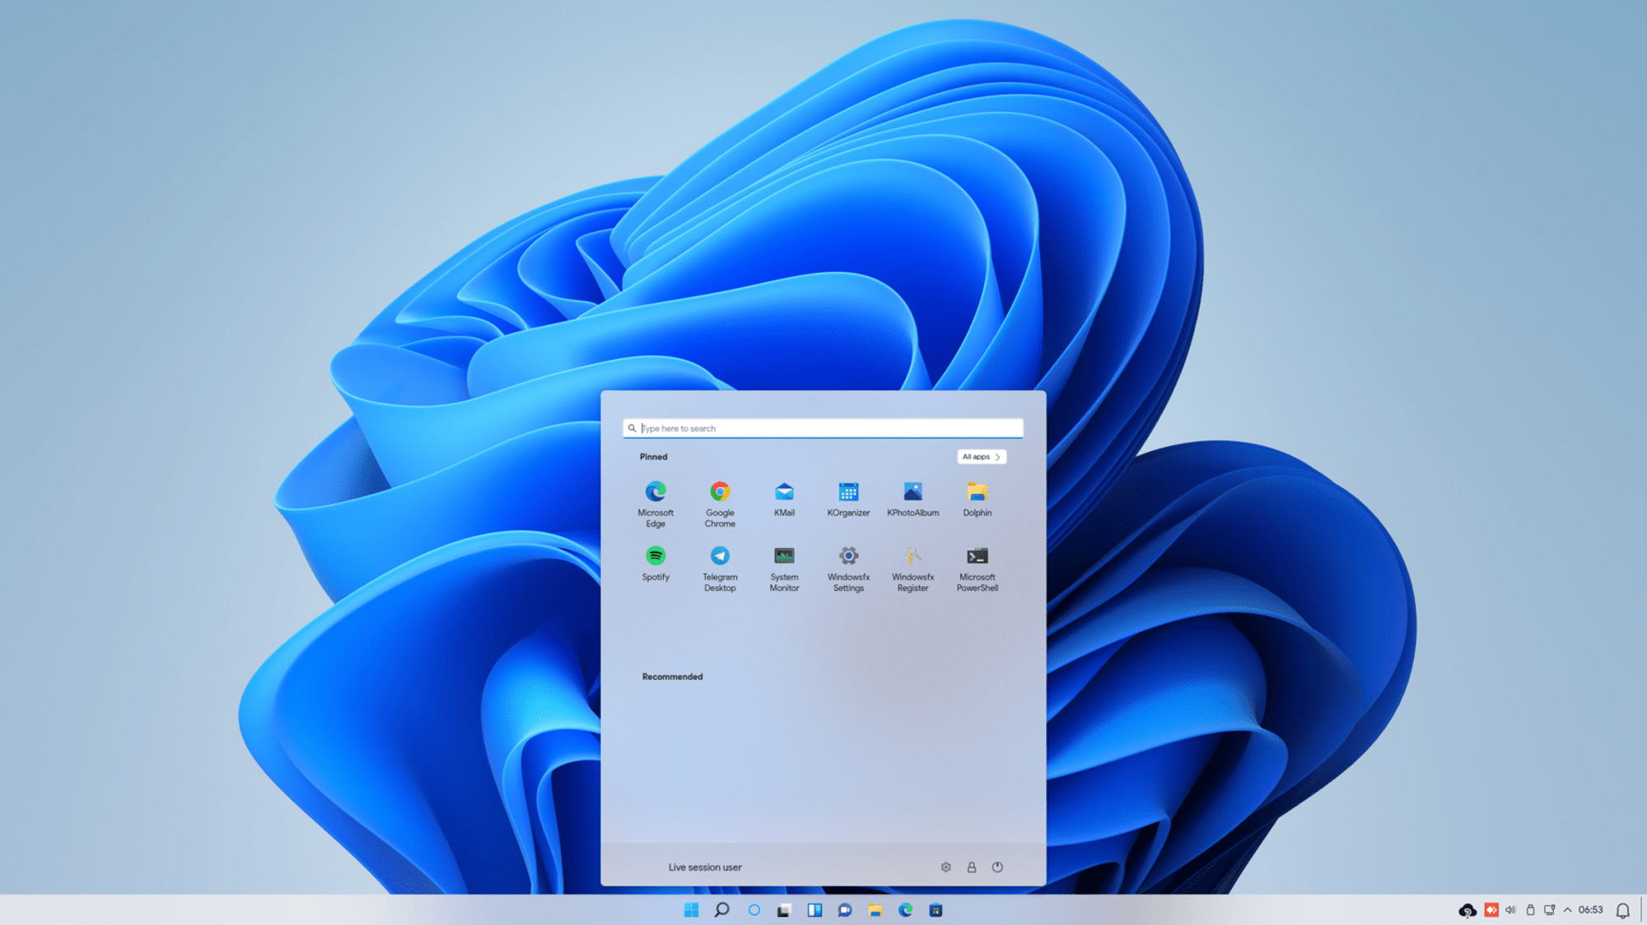This screenshot has height=925, width=1647.
Task: Open task view on the taskbar
Action: (x=784, y=910)
